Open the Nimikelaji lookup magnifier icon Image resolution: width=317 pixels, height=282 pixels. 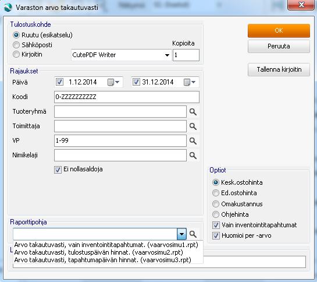point(193,156)
